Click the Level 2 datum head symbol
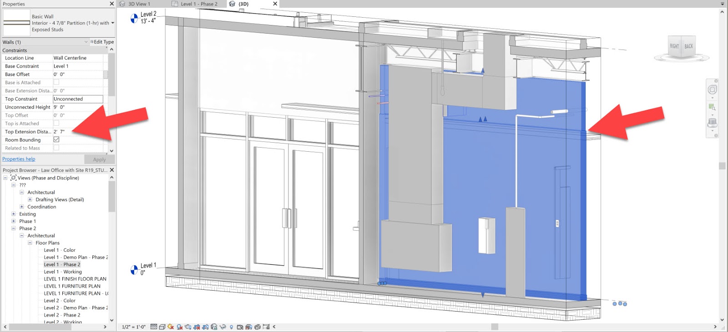This screenshot has height=332, width=728. point(134,19)
